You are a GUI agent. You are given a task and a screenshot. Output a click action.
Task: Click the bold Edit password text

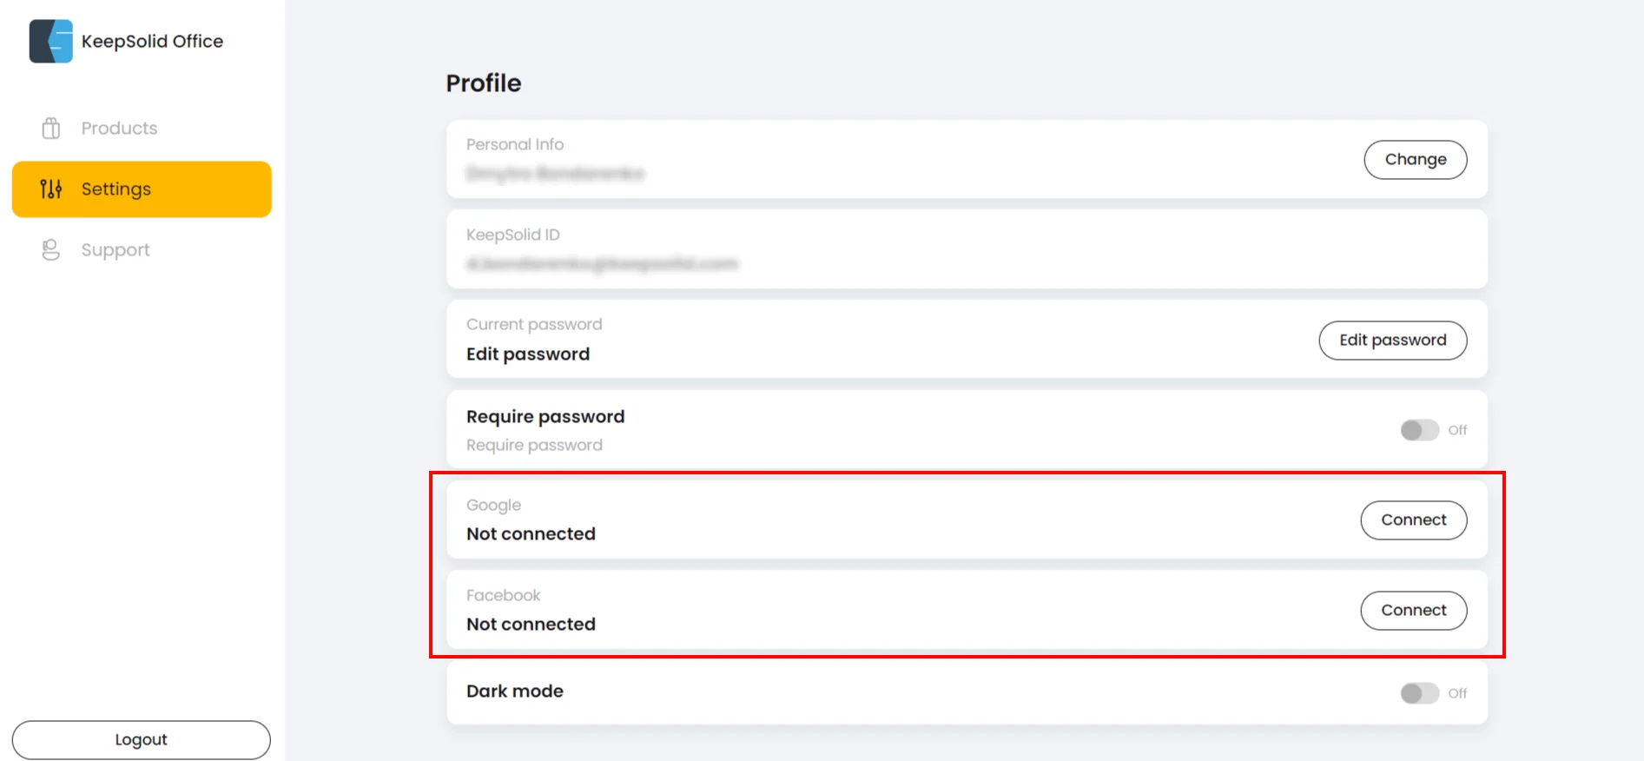[x=528, y=354]
